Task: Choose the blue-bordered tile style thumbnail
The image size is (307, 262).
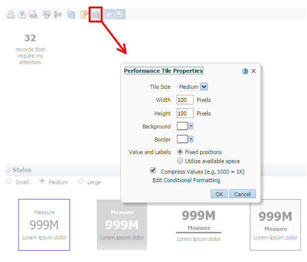Action: pyautogui.click(x=44, y=225)
